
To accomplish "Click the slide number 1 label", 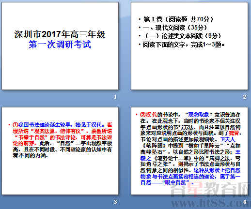I will click(115, 97).
